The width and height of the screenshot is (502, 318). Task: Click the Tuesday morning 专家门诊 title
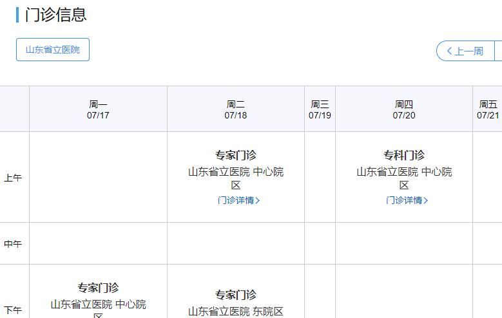click(x=236, y=155)
